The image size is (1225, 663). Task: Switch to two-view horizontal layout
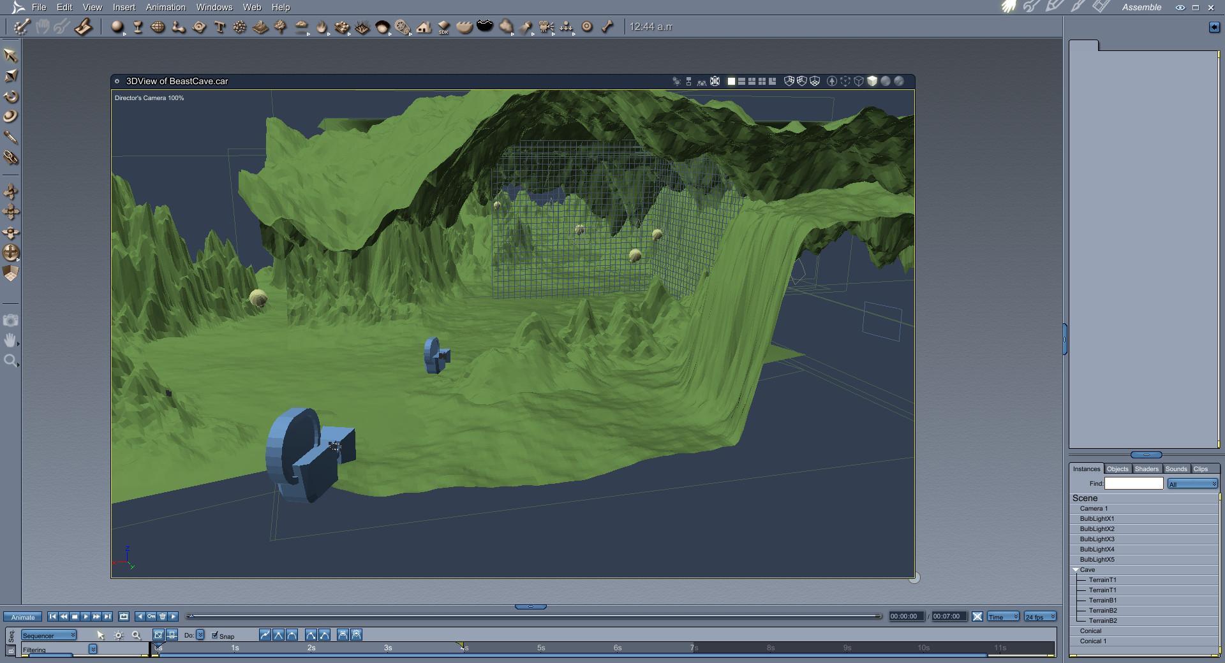(x=741, y=81)
